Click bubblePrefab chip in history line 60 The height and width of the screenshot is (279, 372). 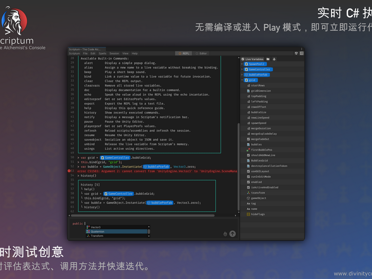click(159, 203)
